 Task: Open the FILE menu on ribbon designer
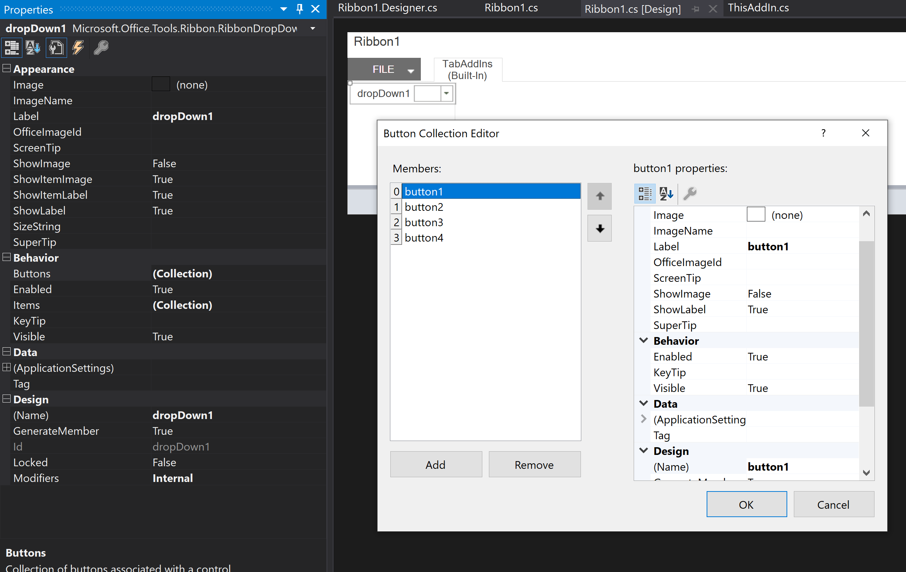(384, 70)
